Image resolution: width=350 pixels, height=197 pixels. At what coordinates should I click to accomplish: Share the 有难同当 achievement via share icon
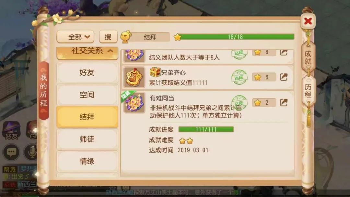(284, 103)
